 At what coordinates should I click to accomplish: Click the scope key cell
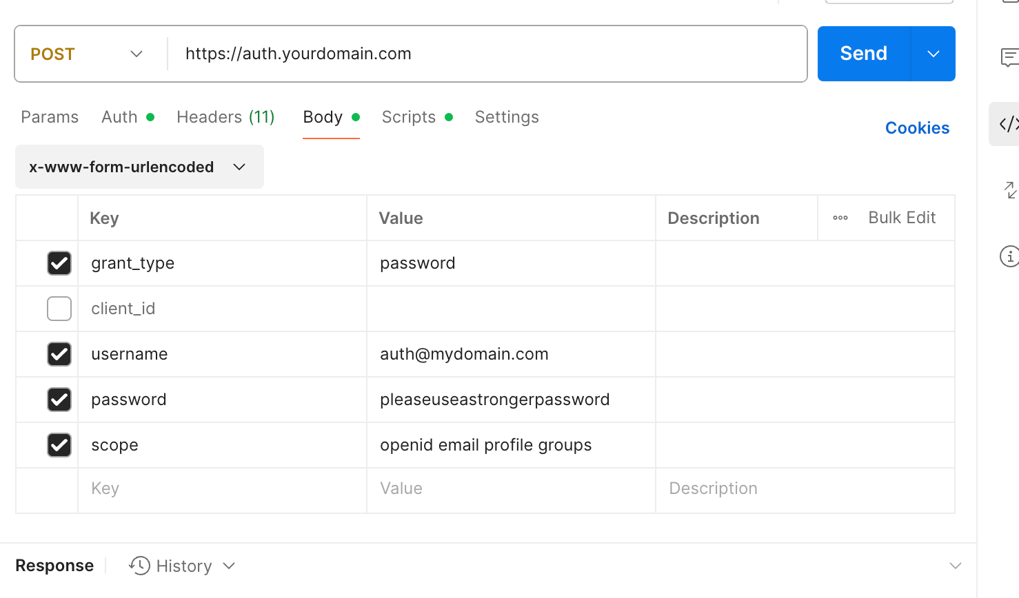[222, 445]
